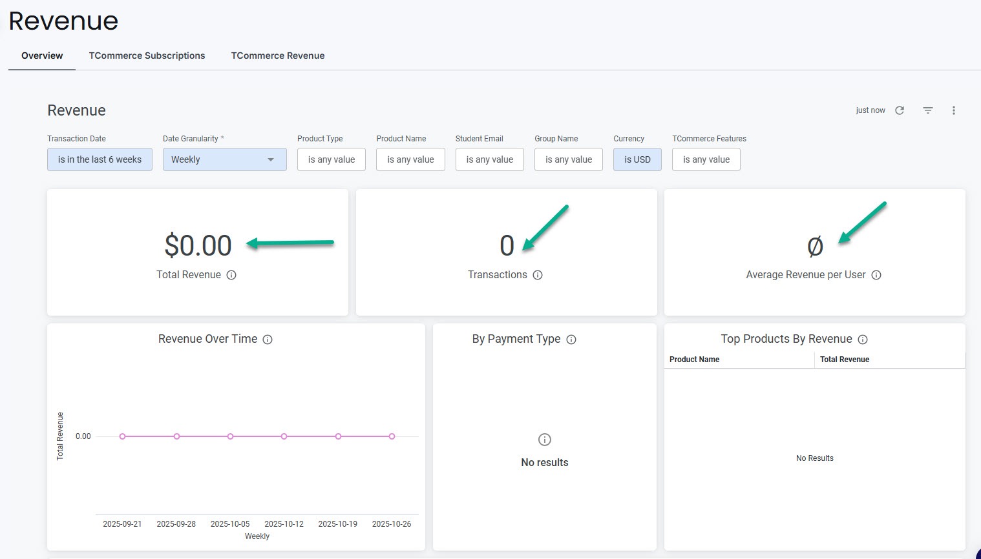This screenshot has height=559, width=981.
Task: Open the Product Type filter
Action: pos(332,159)
